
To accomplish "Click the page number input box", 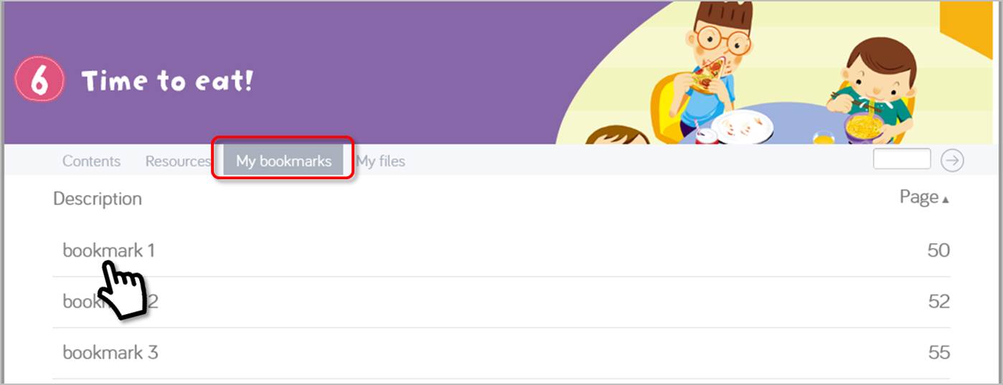I will coord(902,159).
